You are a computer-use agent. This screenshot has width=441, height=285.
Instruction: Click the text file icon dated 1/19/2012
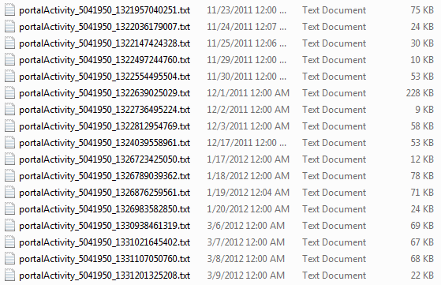(9, 193)
